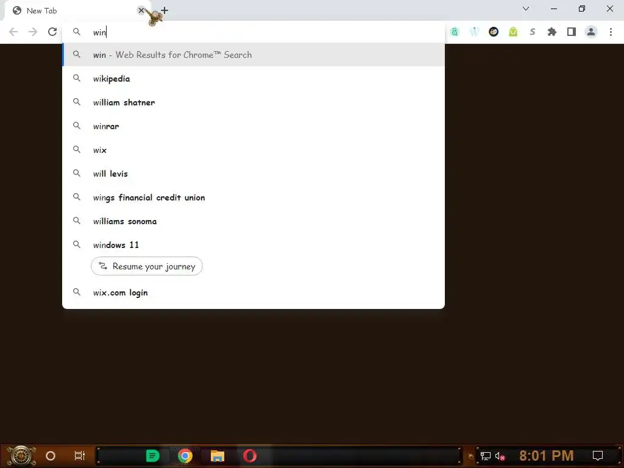Select 'win - Web Results for Chrome Search'

253,55
